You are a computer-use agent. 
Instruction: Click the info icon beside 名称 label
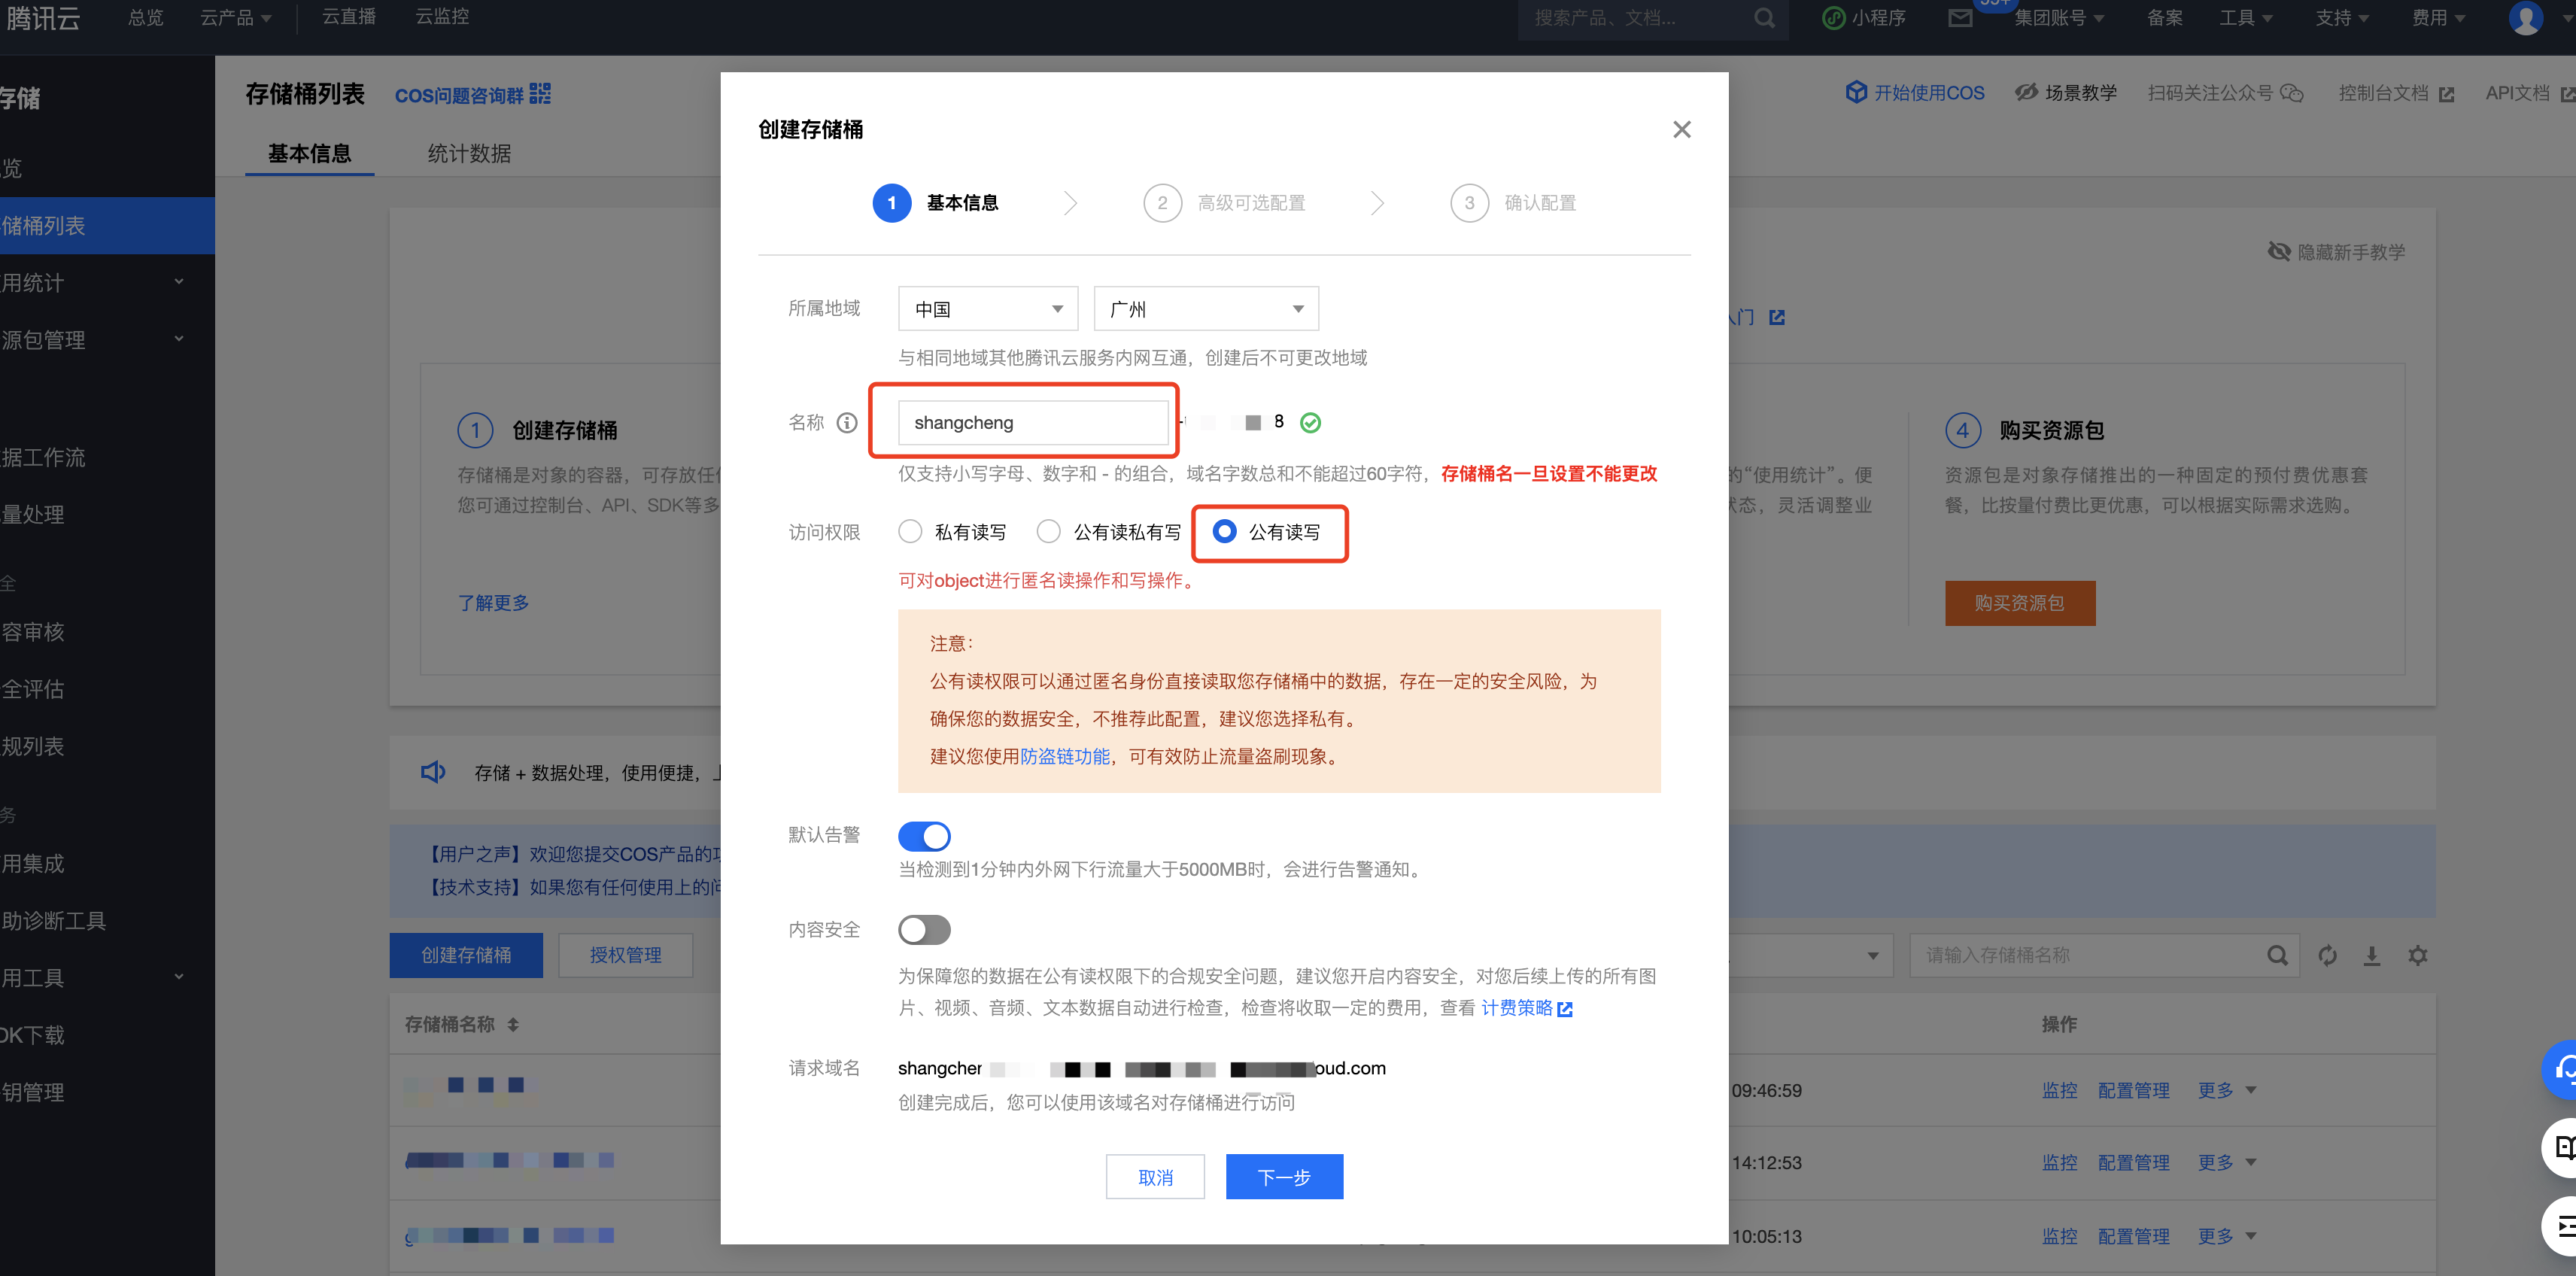pyautogui.click(x=846, y=423)
